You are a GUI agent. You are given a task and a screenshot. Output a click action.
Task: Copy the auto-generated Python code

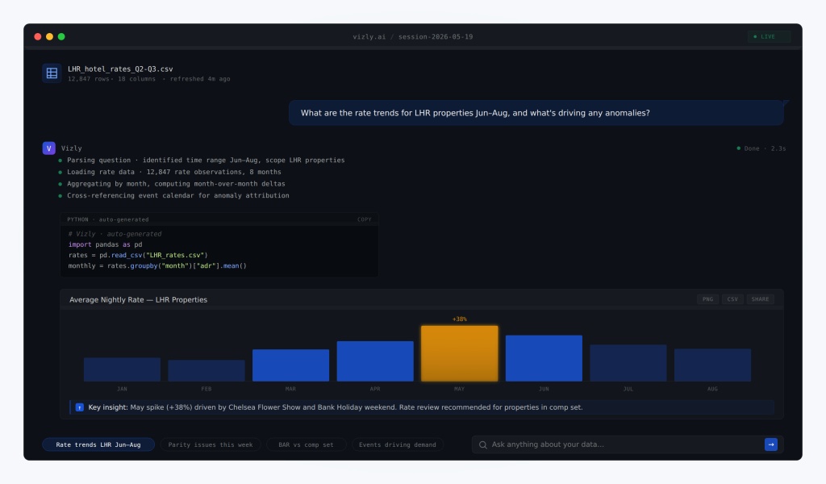[364, 219]
